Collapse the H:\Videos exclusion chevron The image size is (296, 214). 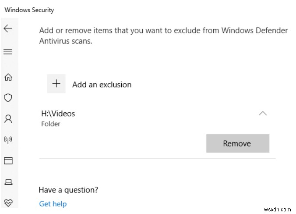(263, 114)
